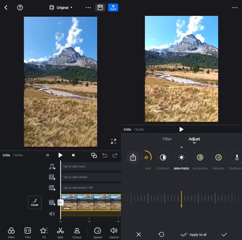Open the Speed tool

tap(98, 233)
